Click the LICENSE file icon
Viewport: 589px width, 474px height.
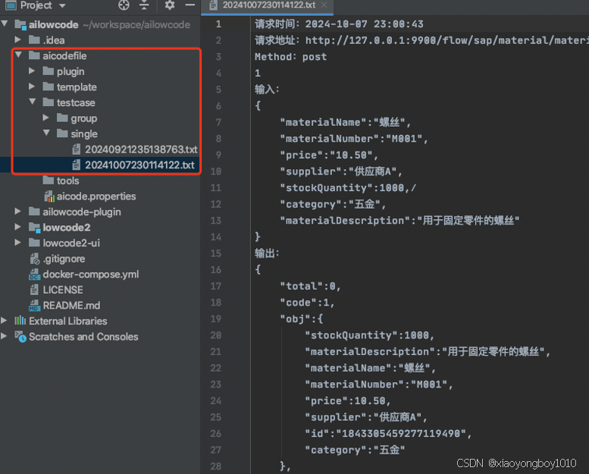pos(34,290)
